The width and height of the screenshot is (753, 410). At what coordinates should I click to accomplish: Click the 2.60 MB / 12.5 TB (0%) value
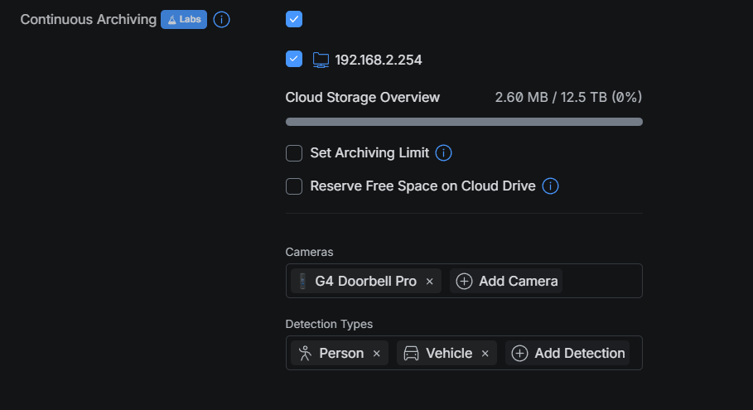coord(568,98)
